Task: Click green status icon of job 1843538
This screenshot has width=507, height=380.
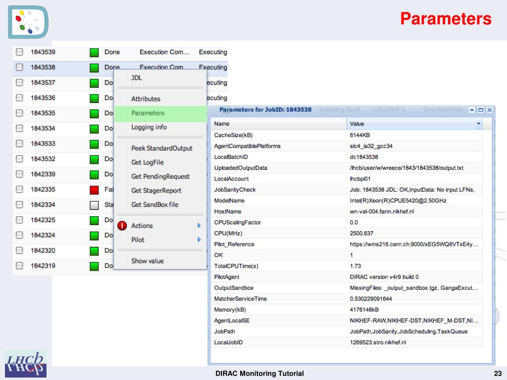Action: 94,68
